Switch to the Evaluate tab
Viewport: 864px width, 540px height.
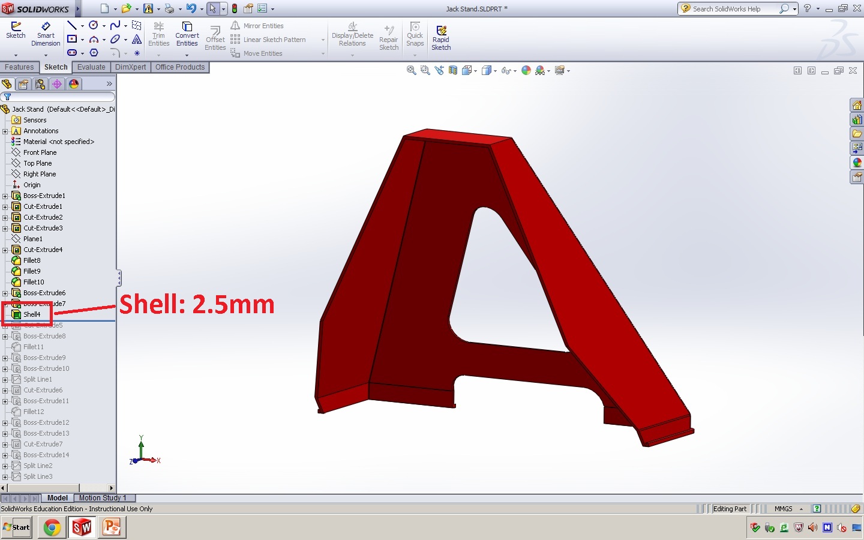[x=91, y=67]
